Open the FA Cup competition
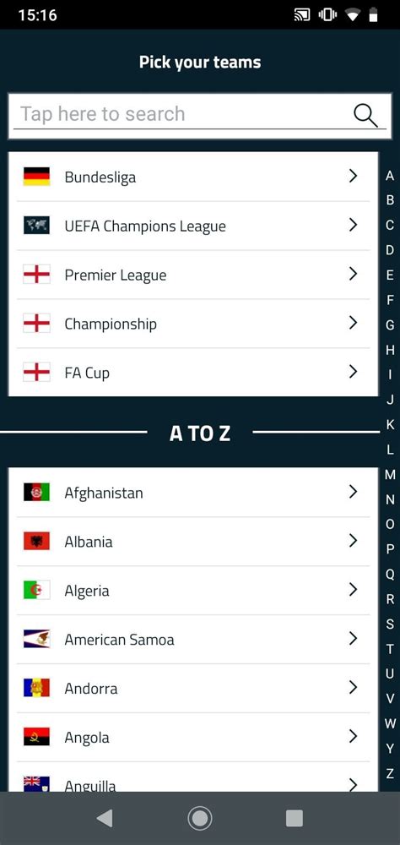The height and width of the screenshot is (845, 400). click(193, 373)
